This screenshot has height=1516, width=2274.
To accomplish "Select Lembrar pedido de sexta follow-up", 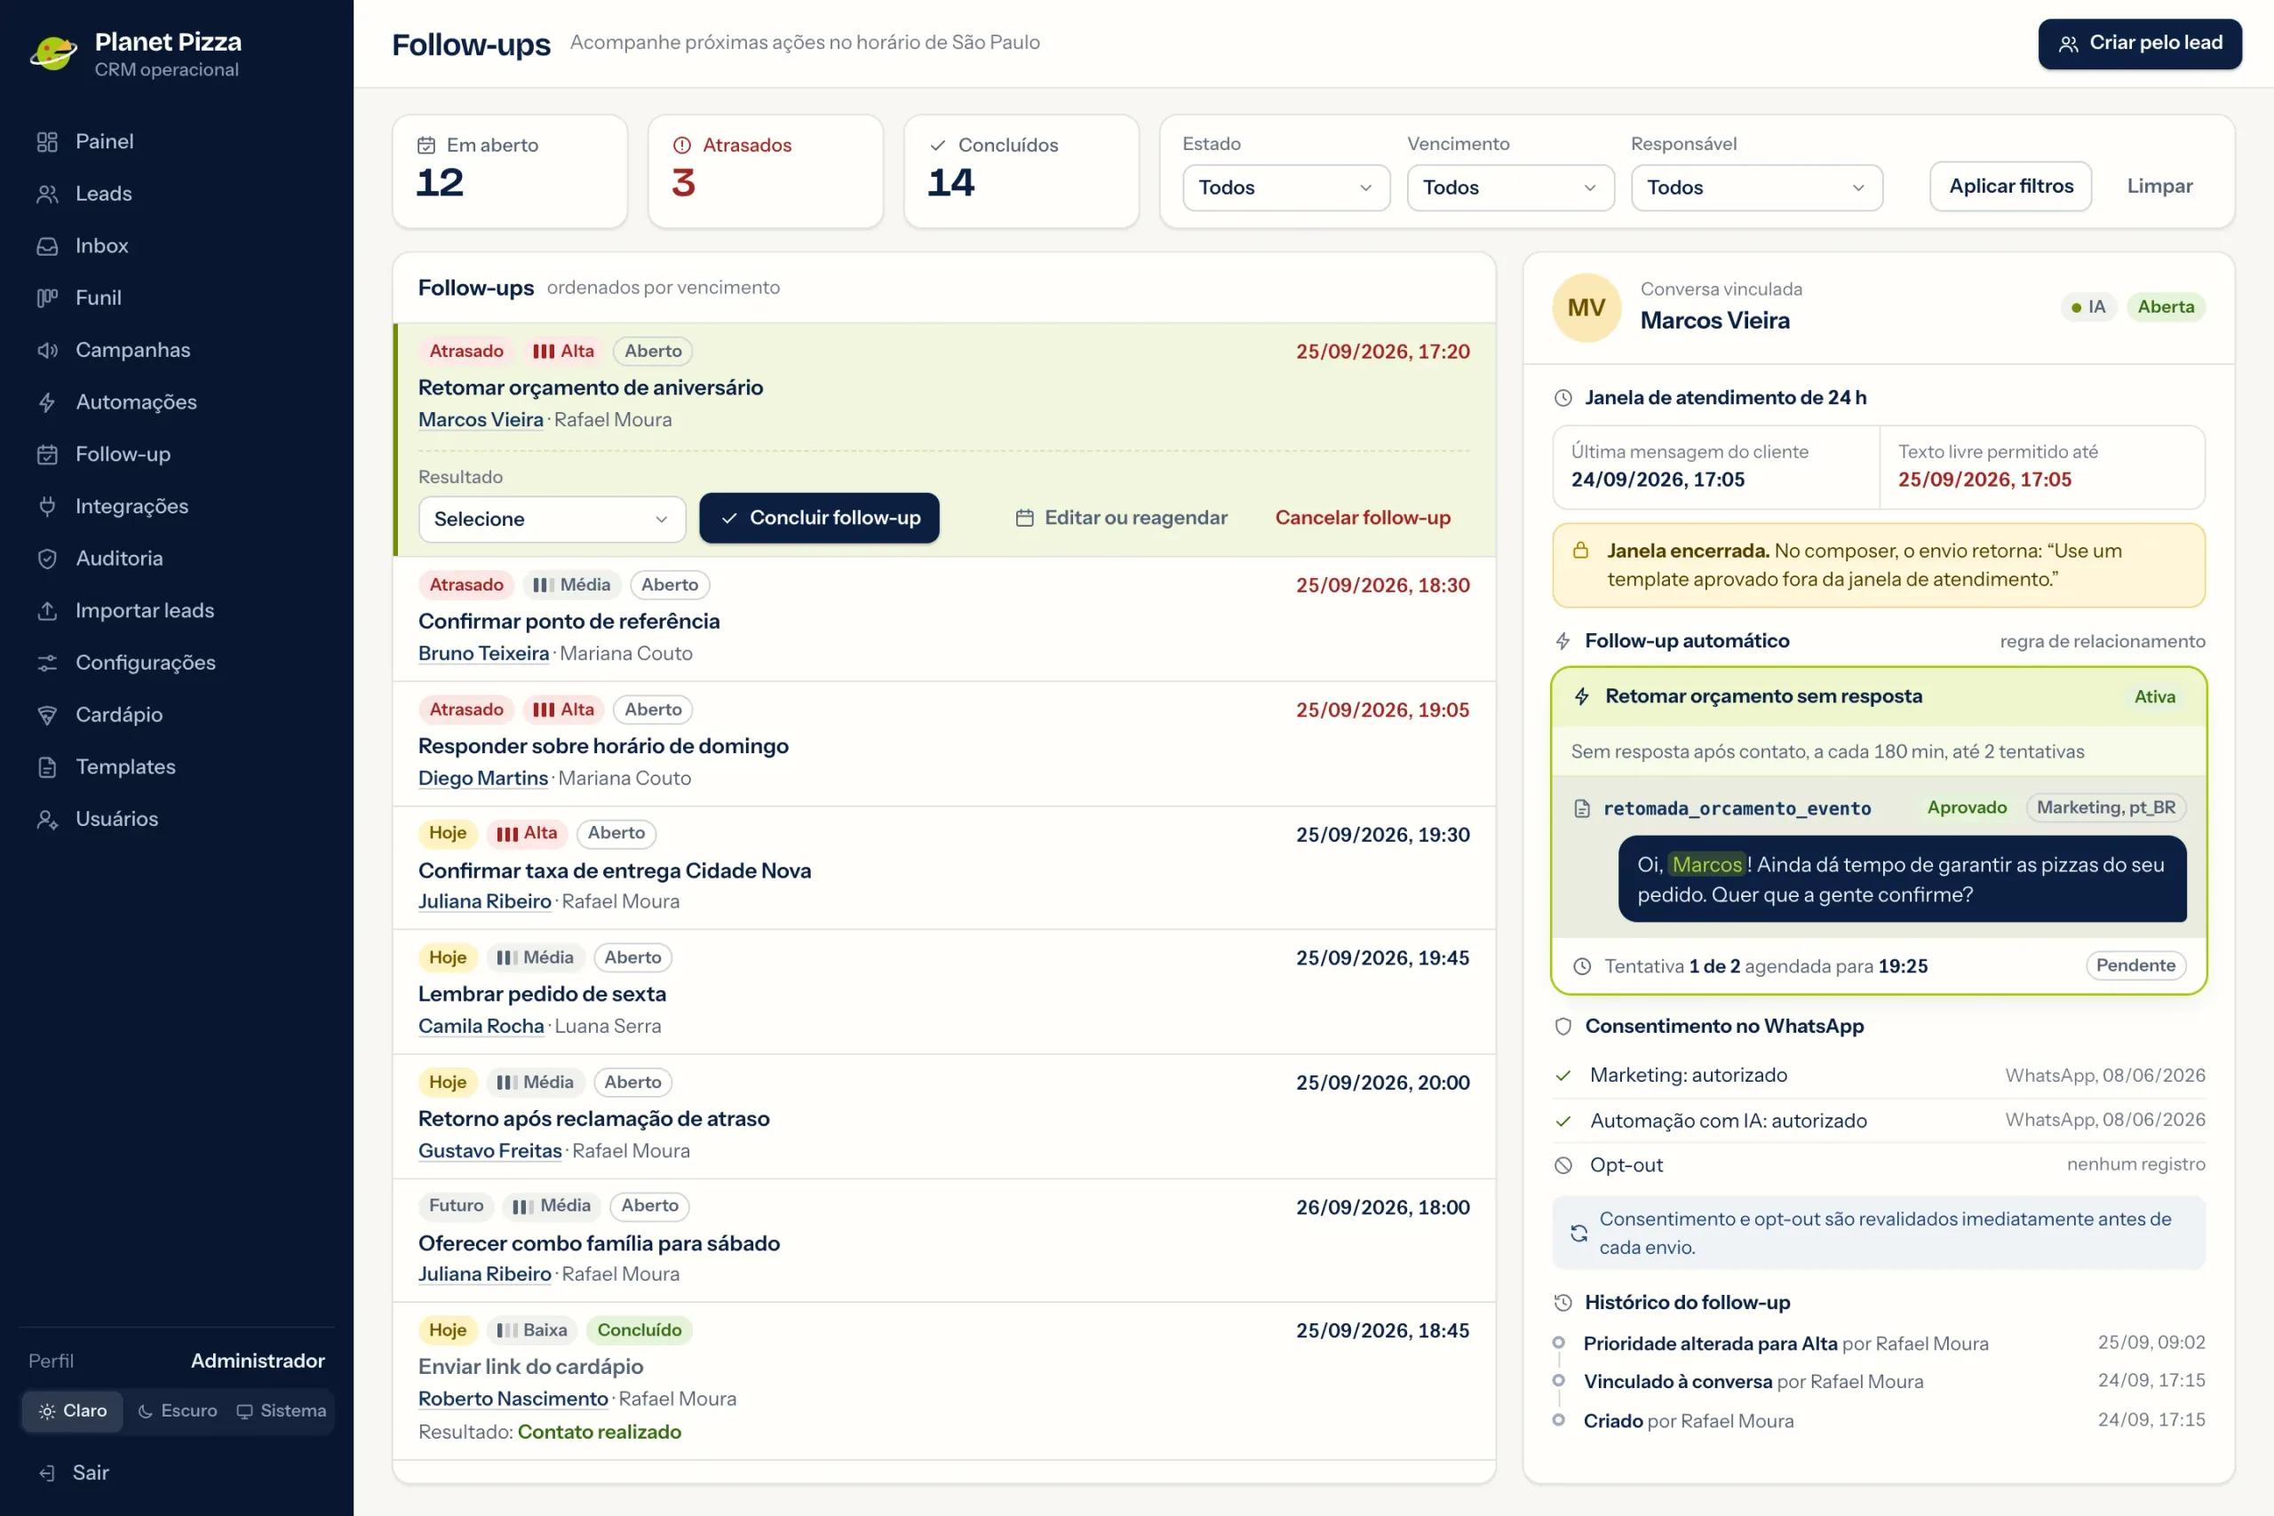I will click(x=943, y=992).
